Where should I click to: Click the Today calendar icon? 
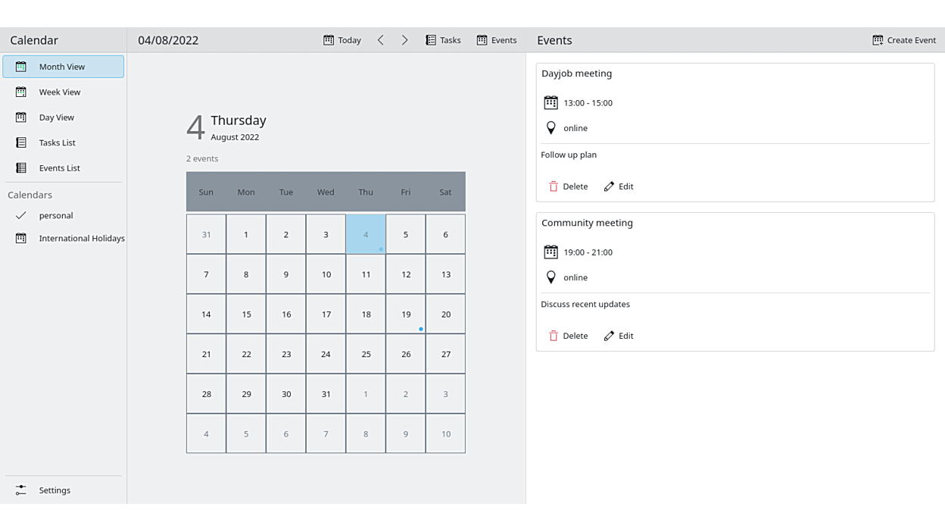329,40
